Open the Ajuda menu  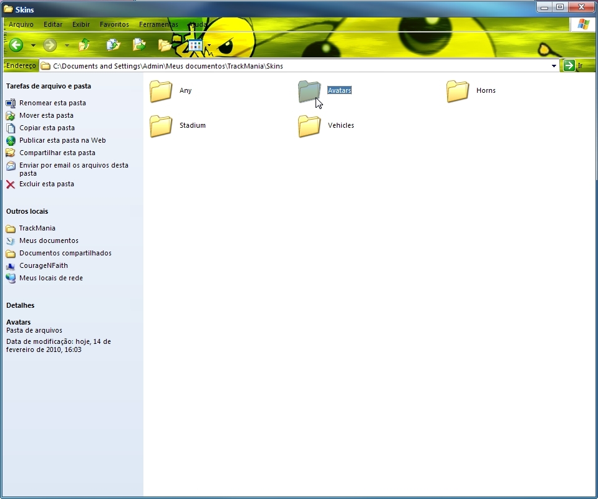[198, 24]
